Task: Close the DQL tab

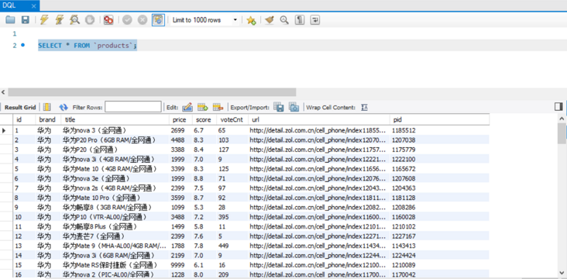Action: (x=33, y=6)
